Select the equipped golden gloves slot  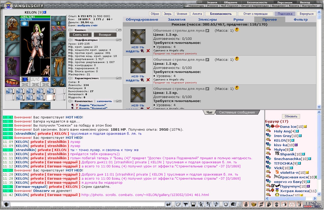point(12,36)
